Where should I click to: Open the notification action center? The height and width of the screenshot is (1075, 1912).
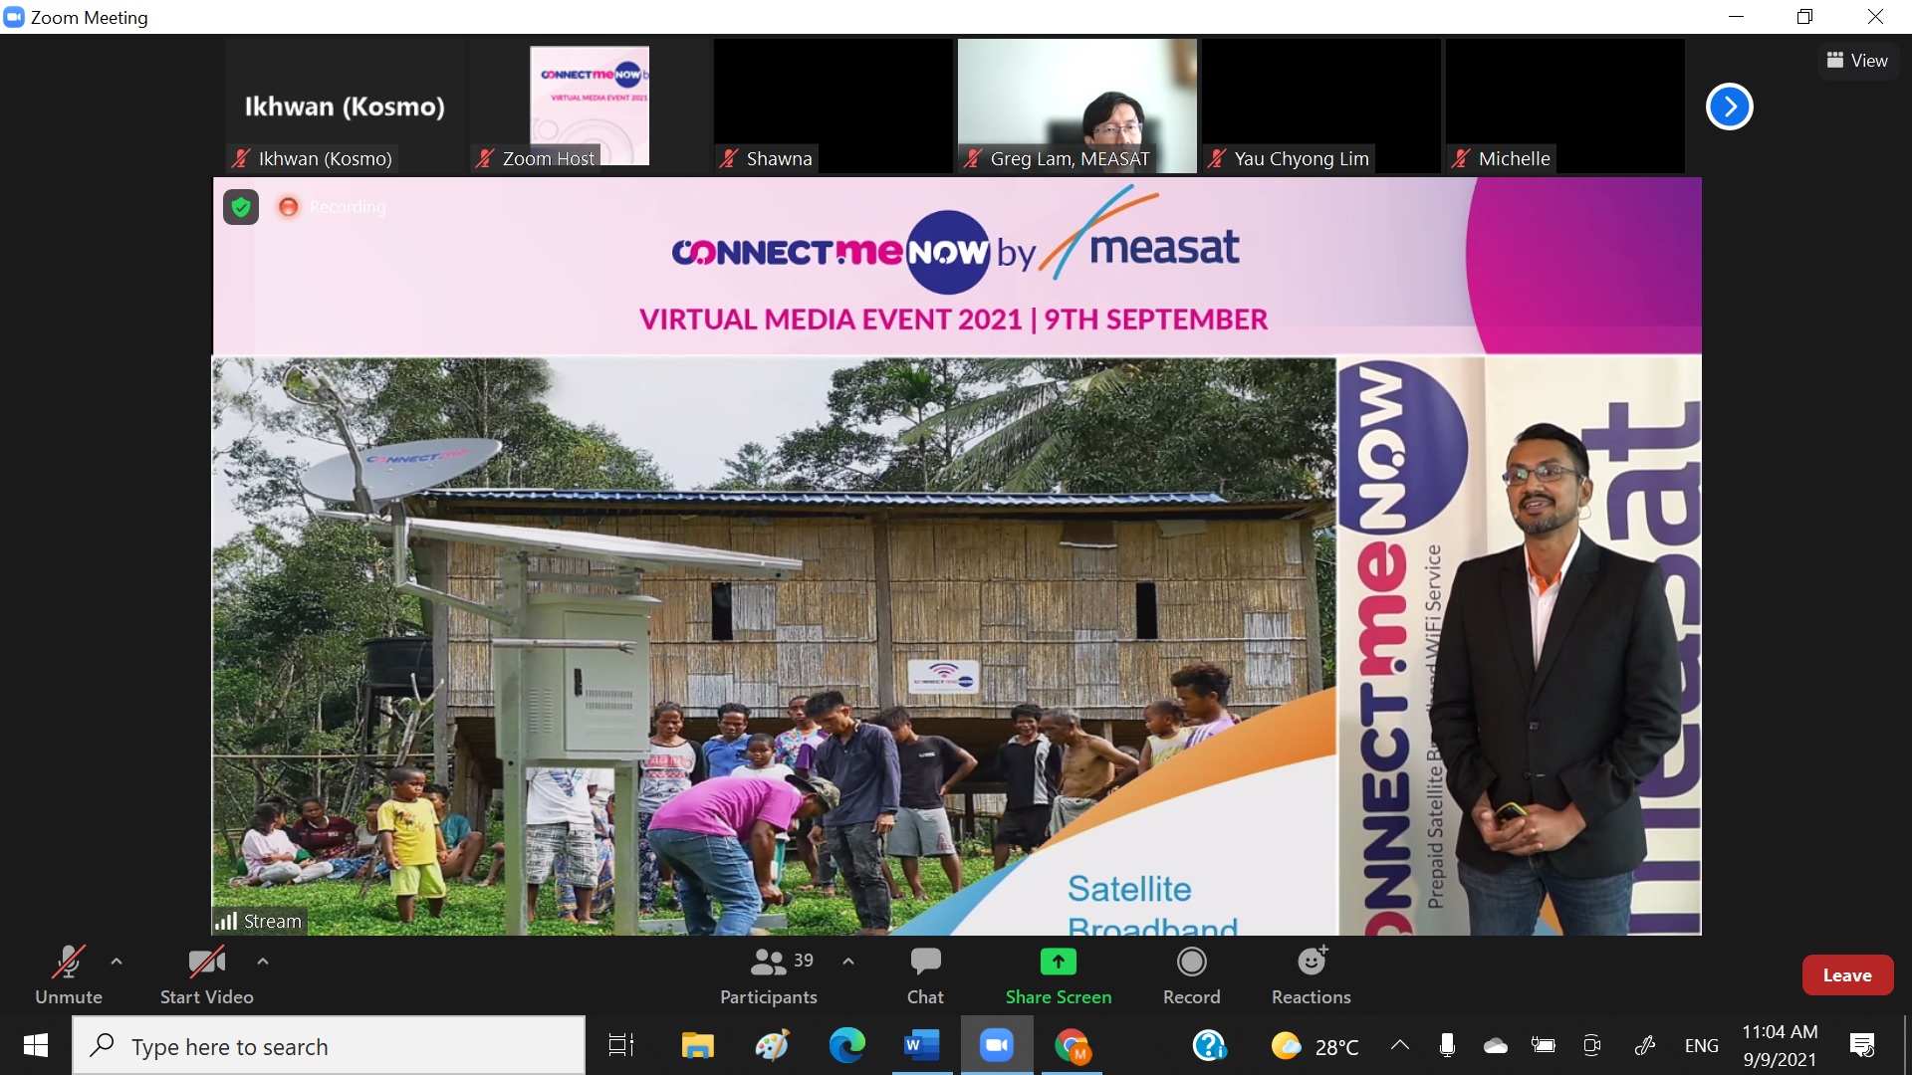pos(1861,1046)
